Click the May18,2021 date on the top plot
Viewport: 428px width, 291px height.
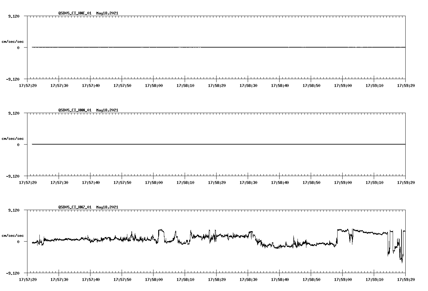click(x=107, y=13)
